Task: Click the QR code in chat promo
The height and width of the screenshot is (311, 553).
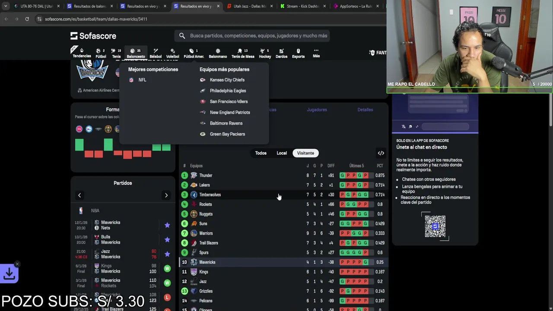Action: pos(435,226)
